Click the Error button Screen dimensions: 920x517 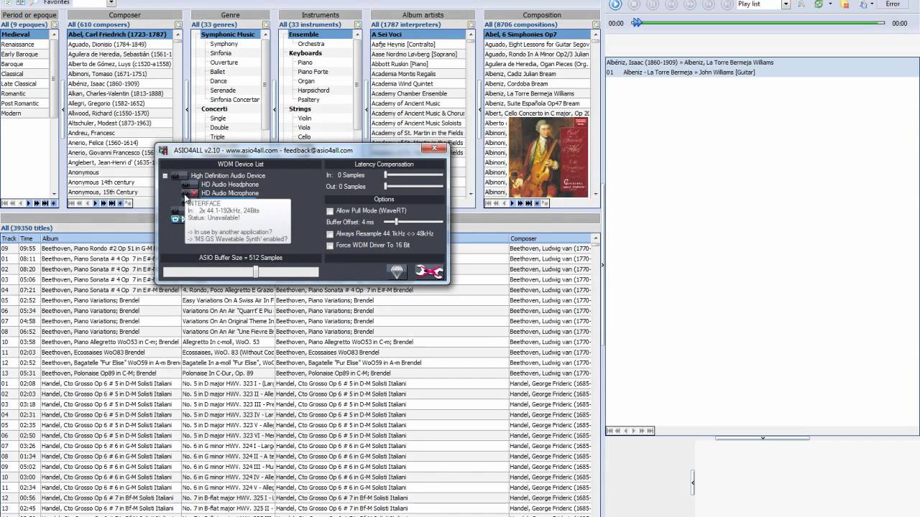tap(893, 4)
